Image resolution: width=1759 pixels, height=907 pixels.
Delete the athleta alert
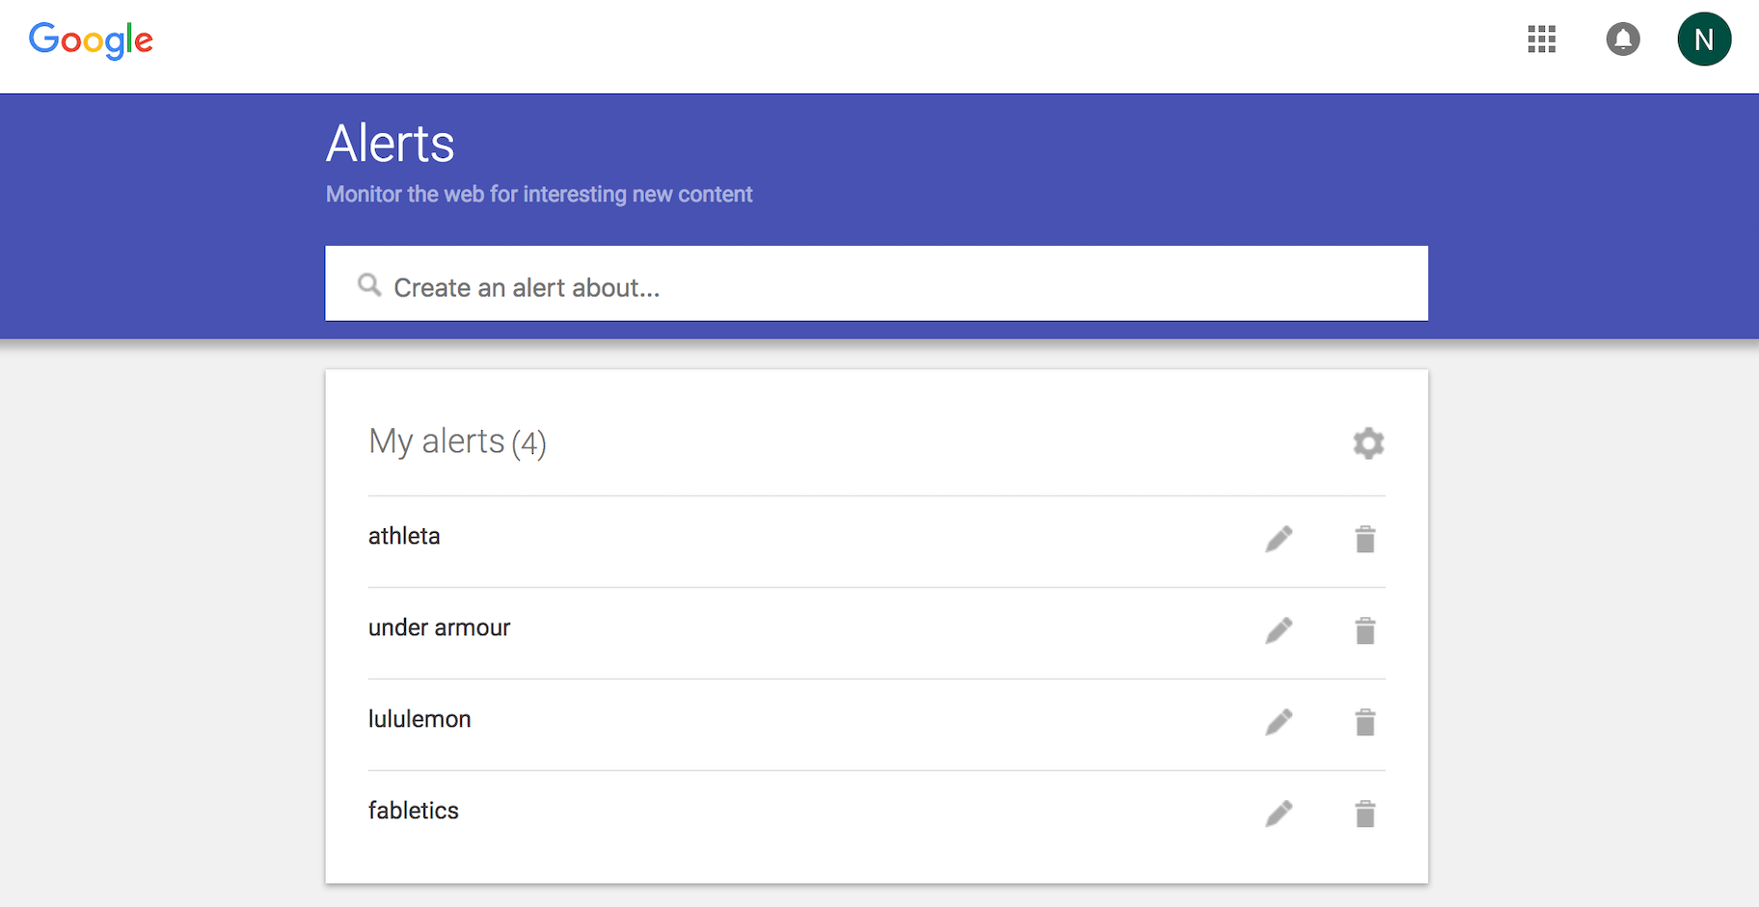click(1365, 539)
